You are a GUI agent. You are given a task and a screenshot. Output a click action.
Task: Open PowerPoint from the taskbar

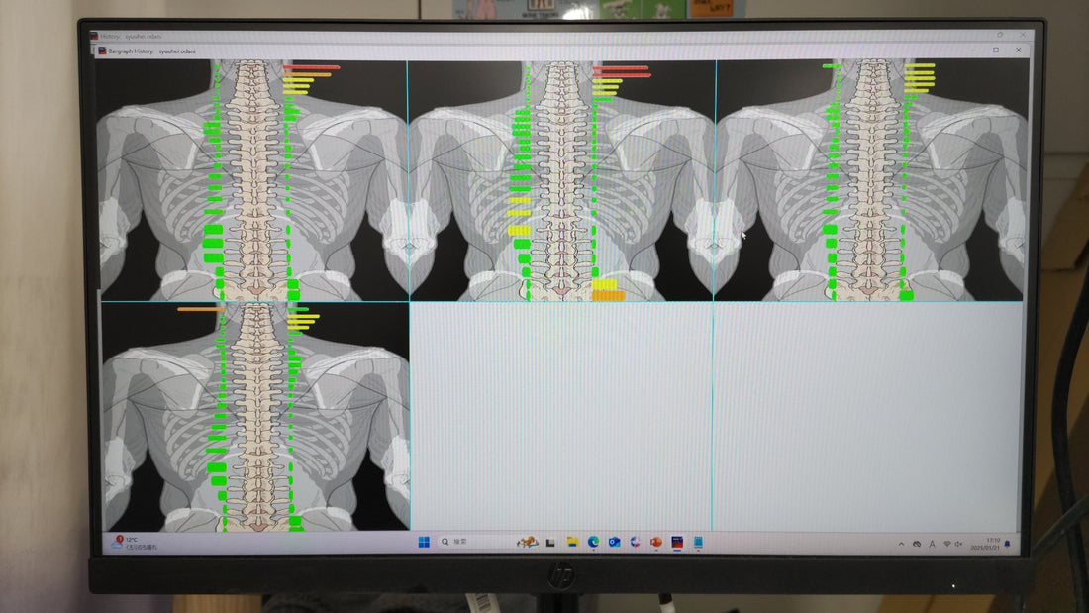[x=655, y=543]
